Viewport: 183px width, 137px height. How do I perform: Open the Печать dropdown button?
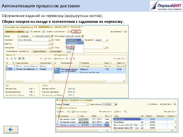tap(76, 31)
